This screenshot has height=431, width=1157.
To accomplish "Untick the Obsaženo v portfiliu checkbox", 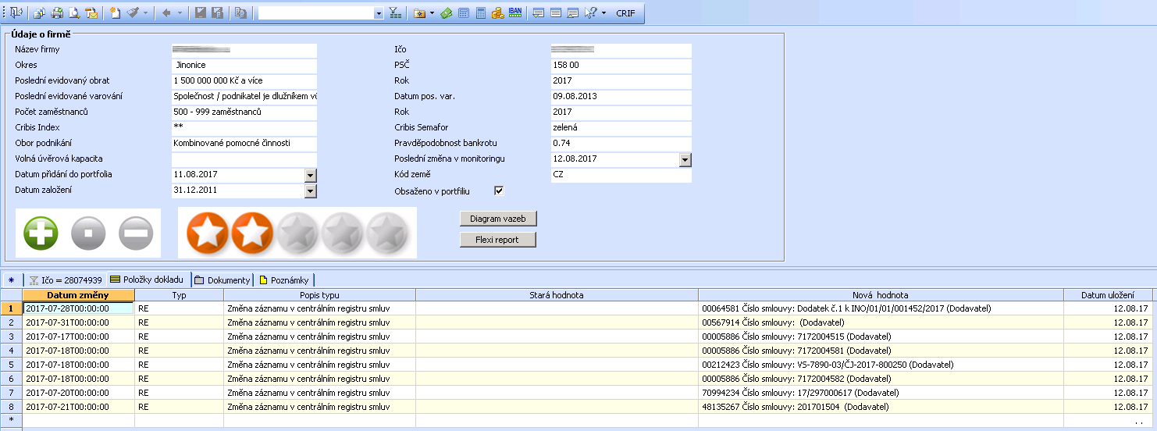I will (x=500, y=191).
